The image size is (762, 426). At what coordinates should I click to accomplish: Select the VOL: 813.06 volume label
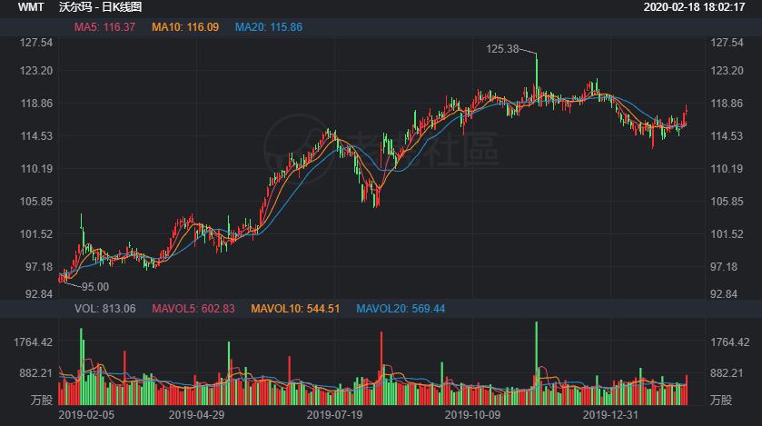click(x=104, y=309)
